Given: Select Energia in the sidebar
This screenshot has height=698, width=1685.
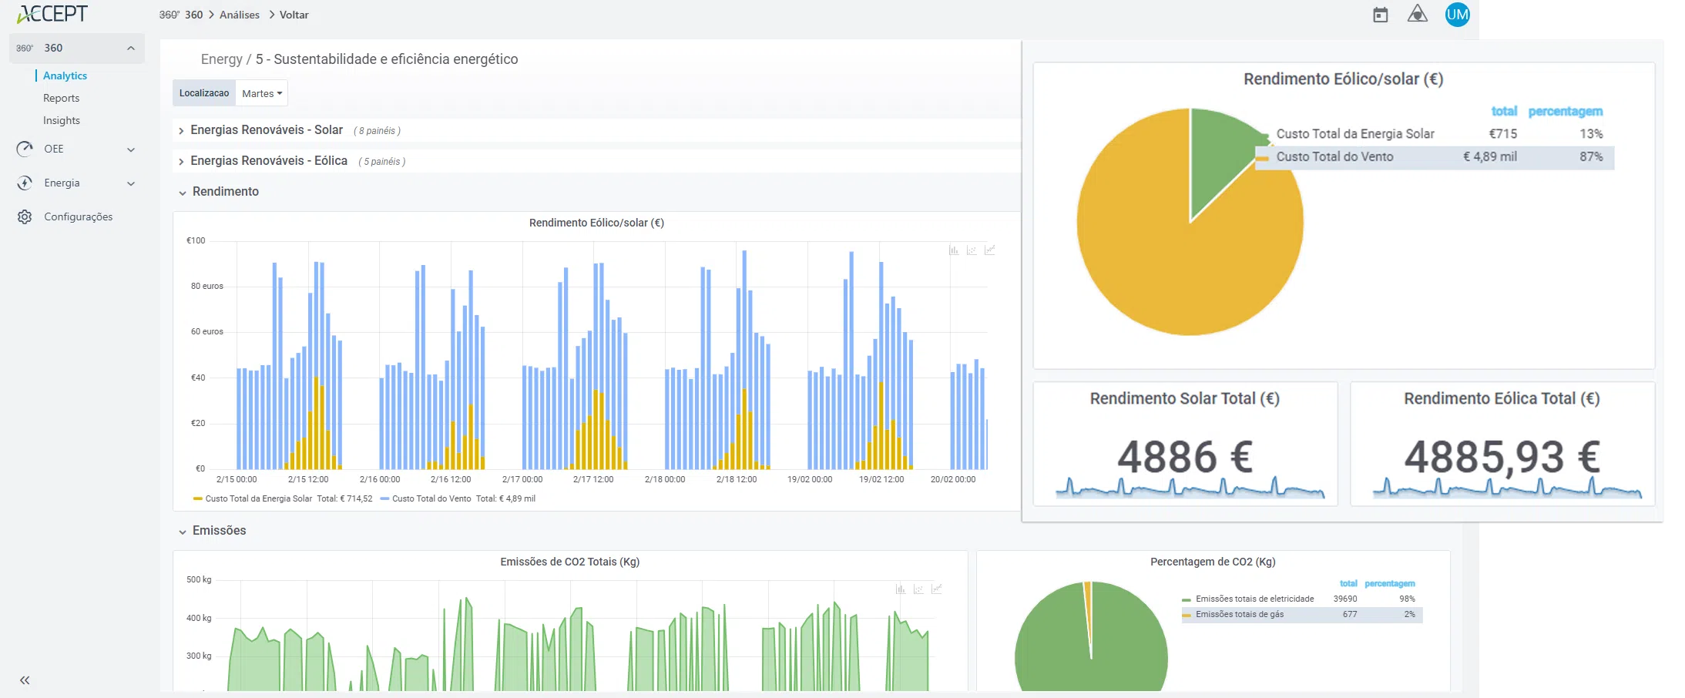Looking at the screenshot, I should 62,183.
